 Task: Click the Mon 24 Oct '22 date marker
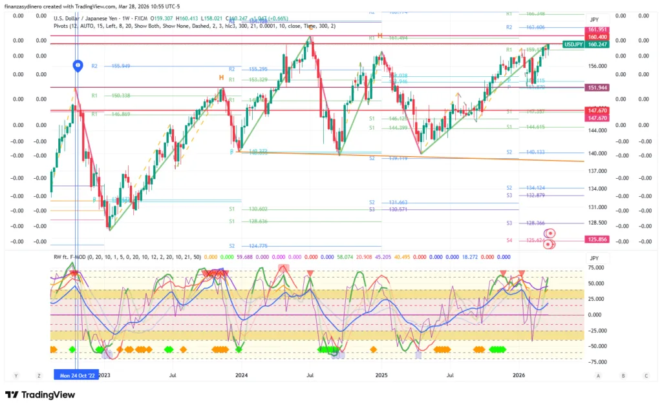point(77,375)
